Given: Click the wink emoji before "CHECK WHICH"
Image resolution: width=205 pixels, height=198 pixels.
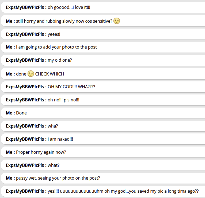Looking at the screenshot, I should (x=31, y=74).
